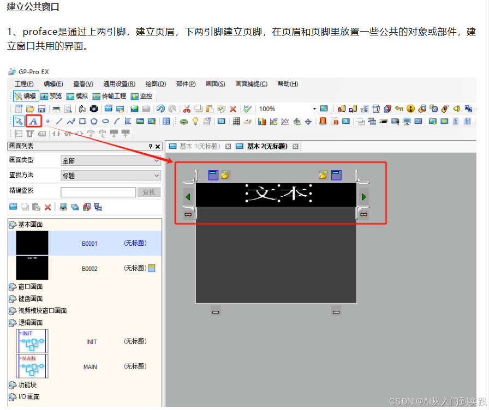Click the 编辑 edit mode button
The image size is (489, 410).
click(26, 95)
